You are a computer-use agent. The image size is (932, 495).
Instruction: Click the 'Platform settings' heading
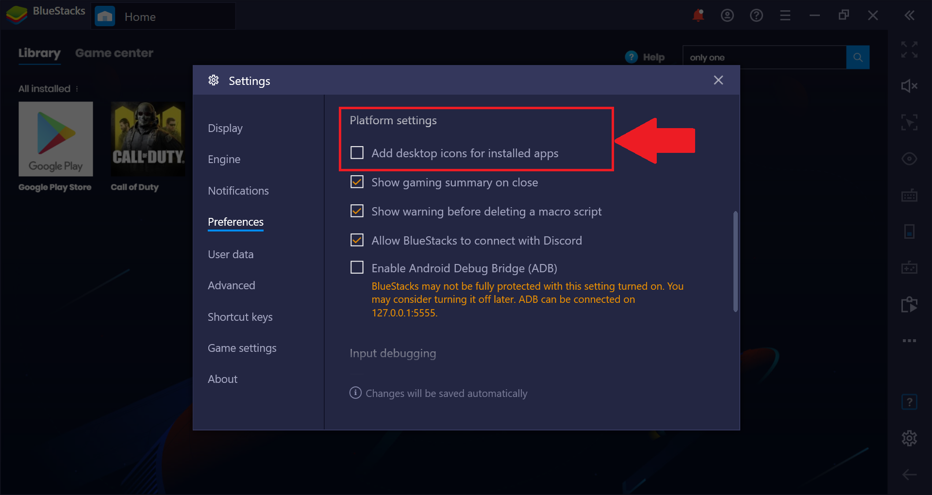(393, 120)
